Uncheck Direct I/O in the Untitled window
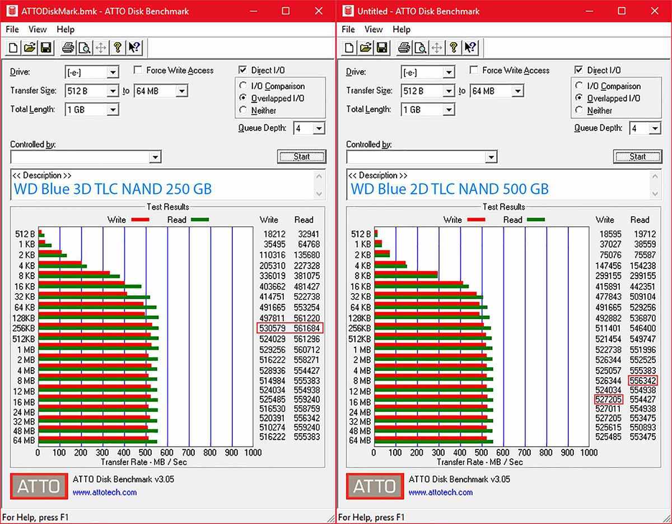This screenshot has height=524, width=672. pos(578,70)
